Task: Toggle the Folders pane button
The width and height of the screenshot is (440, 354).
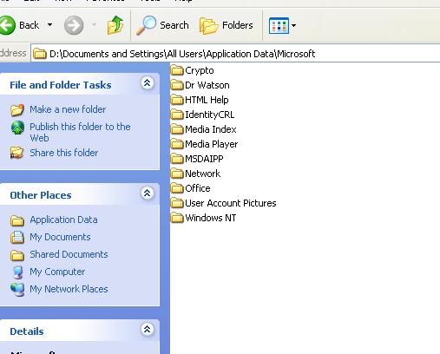Action: [x=227, y=25]
